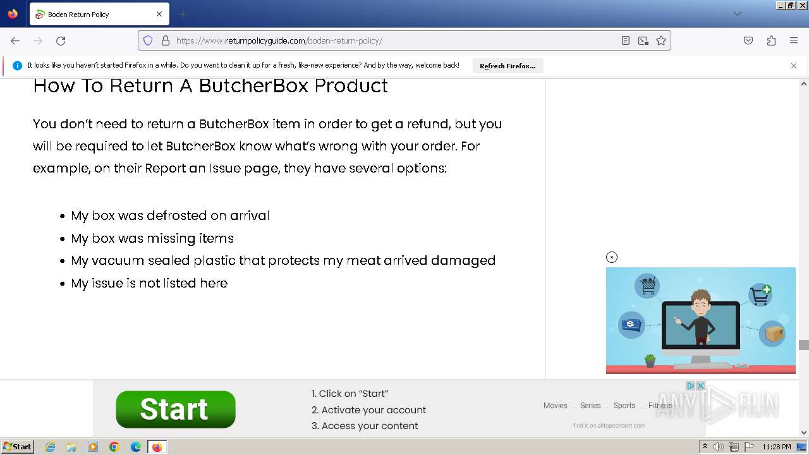Click the vertical scrollbar thumb
This screenshot has height=455, width=809.
[x=804, y=345]
